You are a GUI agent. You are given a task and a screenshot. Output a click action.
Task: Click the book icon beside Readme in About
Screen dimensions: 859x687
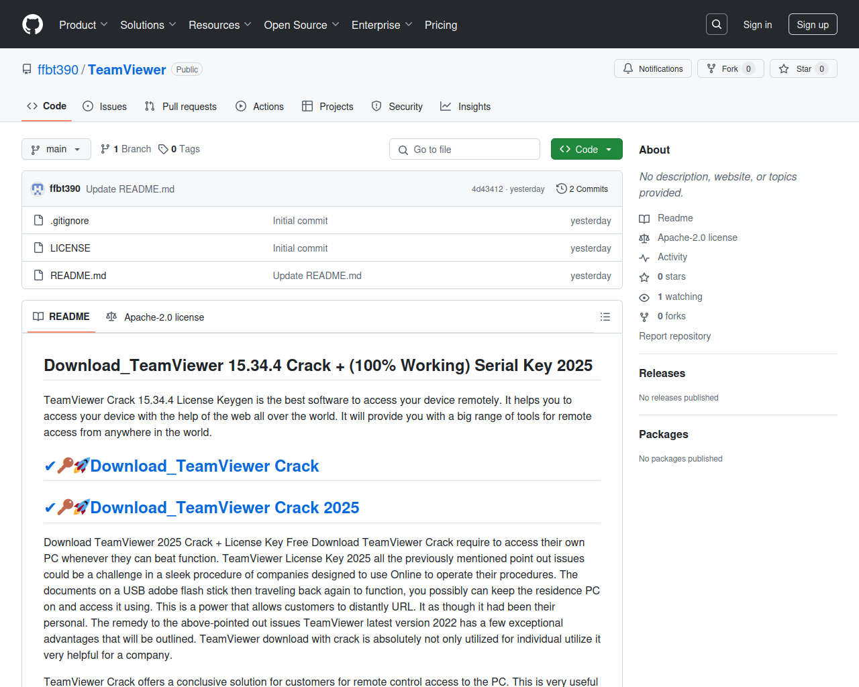[644, 219]
